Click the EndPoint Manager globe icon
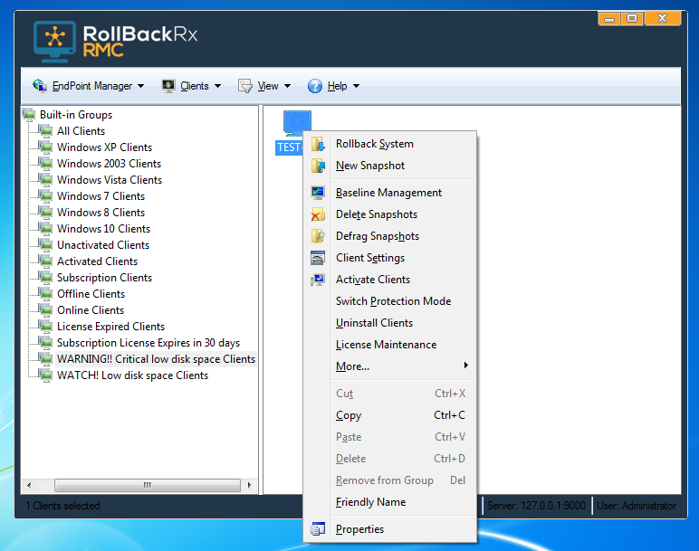The width and height of the screenshot is (699, 551). click(x=40, y=86)
